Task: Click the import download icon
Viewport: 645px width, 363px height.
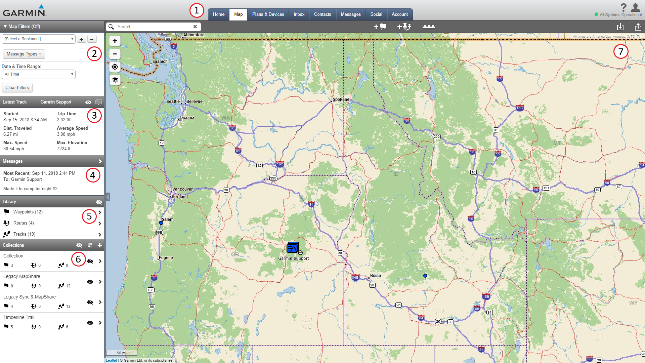Action: pyautogui.click(x=620, y=27)
